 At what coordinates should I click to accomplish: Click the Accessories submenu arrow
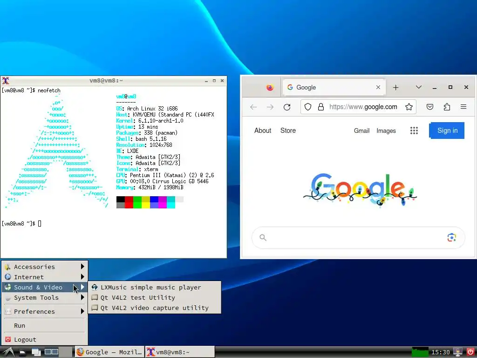82,267
